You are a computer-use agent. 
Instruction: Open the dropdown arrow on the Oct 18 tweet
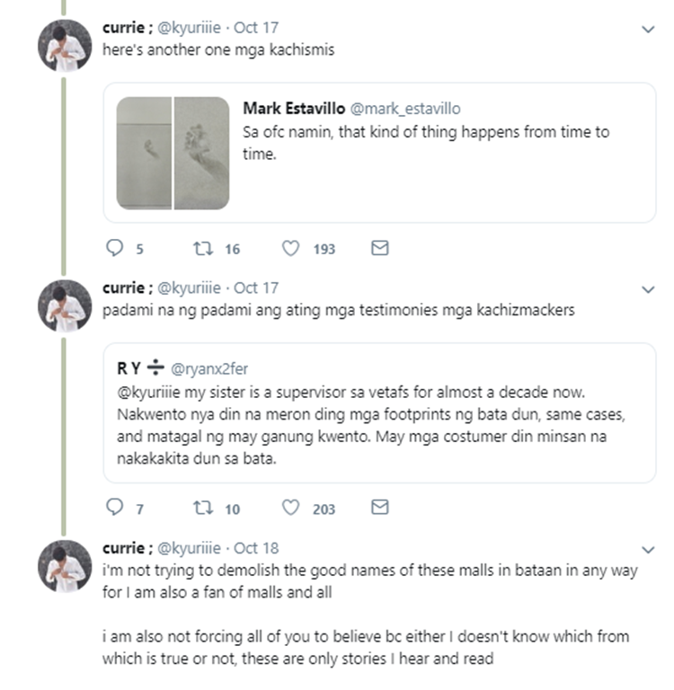coord(648,549)
